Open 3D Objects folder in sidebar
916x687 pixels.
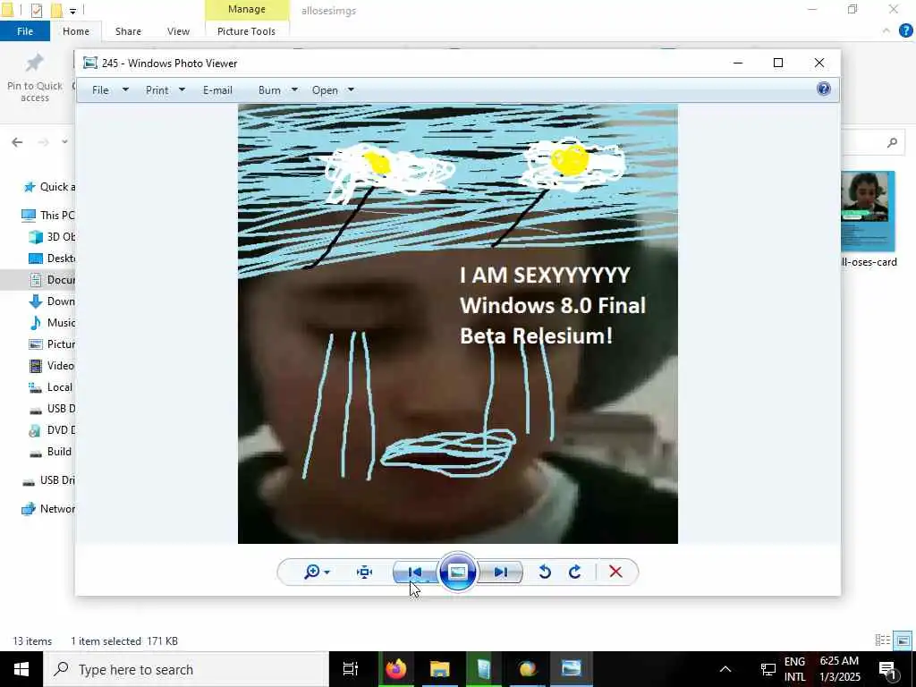pos(53,236)
